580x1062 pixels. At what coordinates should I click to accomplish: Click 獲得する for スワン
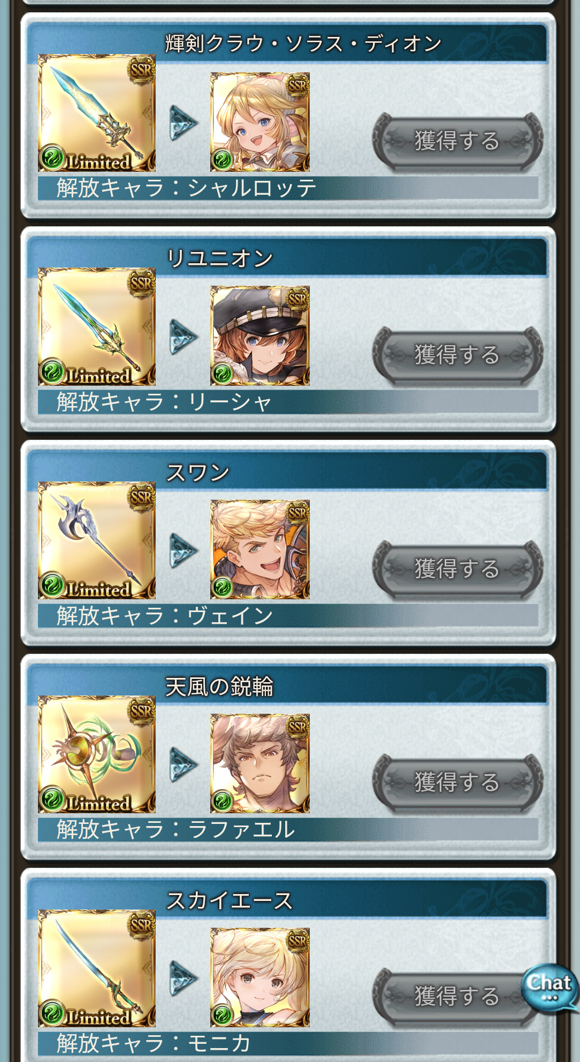pos(457,569)
